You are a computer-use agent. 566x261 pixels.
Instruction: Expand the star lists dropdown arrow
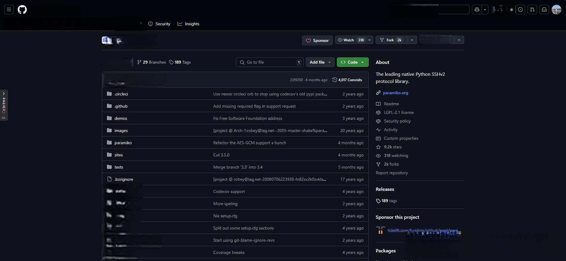[x=459, y=40]
